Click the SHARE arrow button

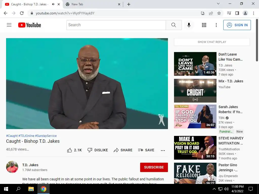[123, 150]
